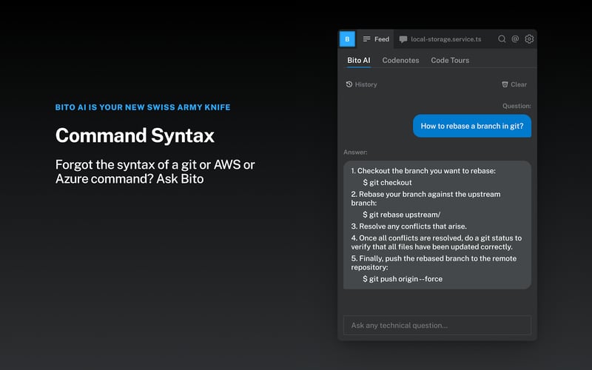Click the step "5. Finally, push the rebased branch"
The image size is (592, 370).
point(434,263)
